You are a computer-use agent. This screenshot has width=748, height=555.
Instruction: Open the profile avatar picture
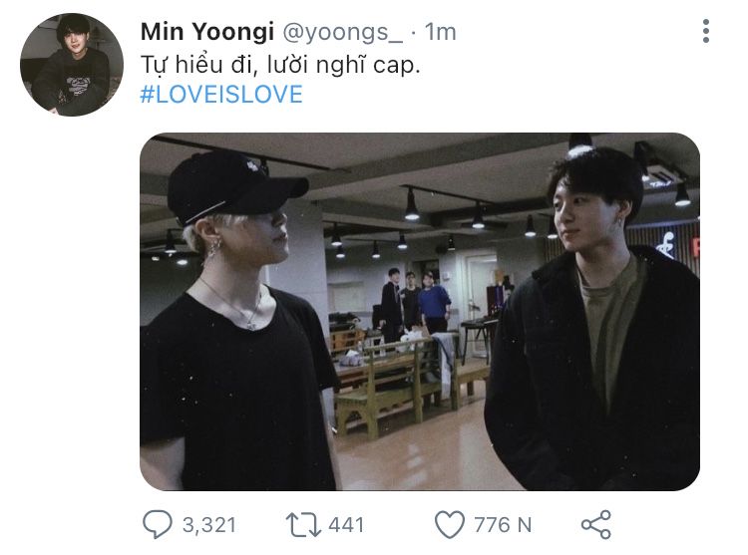click(71, 64)
